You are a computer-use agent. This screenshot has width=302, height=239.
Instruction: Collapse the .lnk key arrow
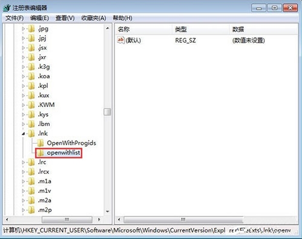23,133
